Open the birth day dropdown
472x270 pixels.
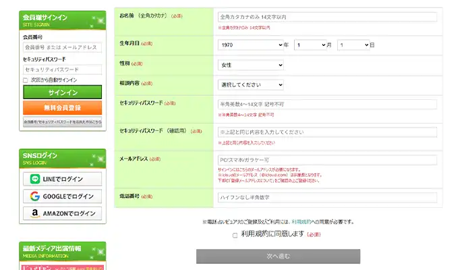click(353, 45)
